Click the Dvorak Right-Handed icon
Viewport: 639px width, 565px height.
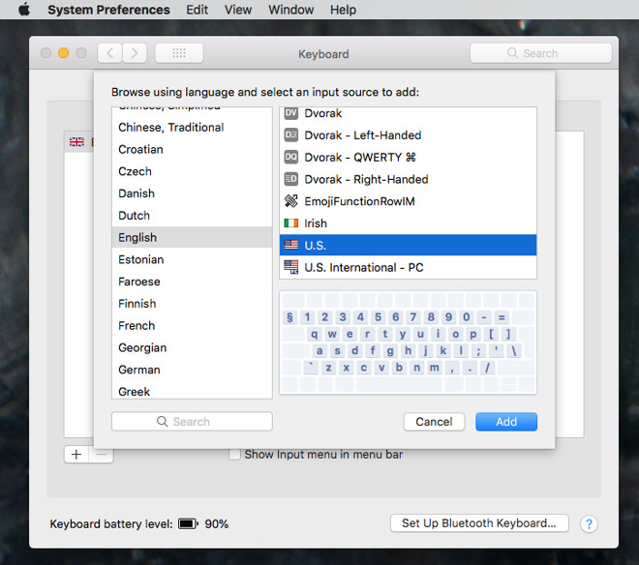pos(291,179)
